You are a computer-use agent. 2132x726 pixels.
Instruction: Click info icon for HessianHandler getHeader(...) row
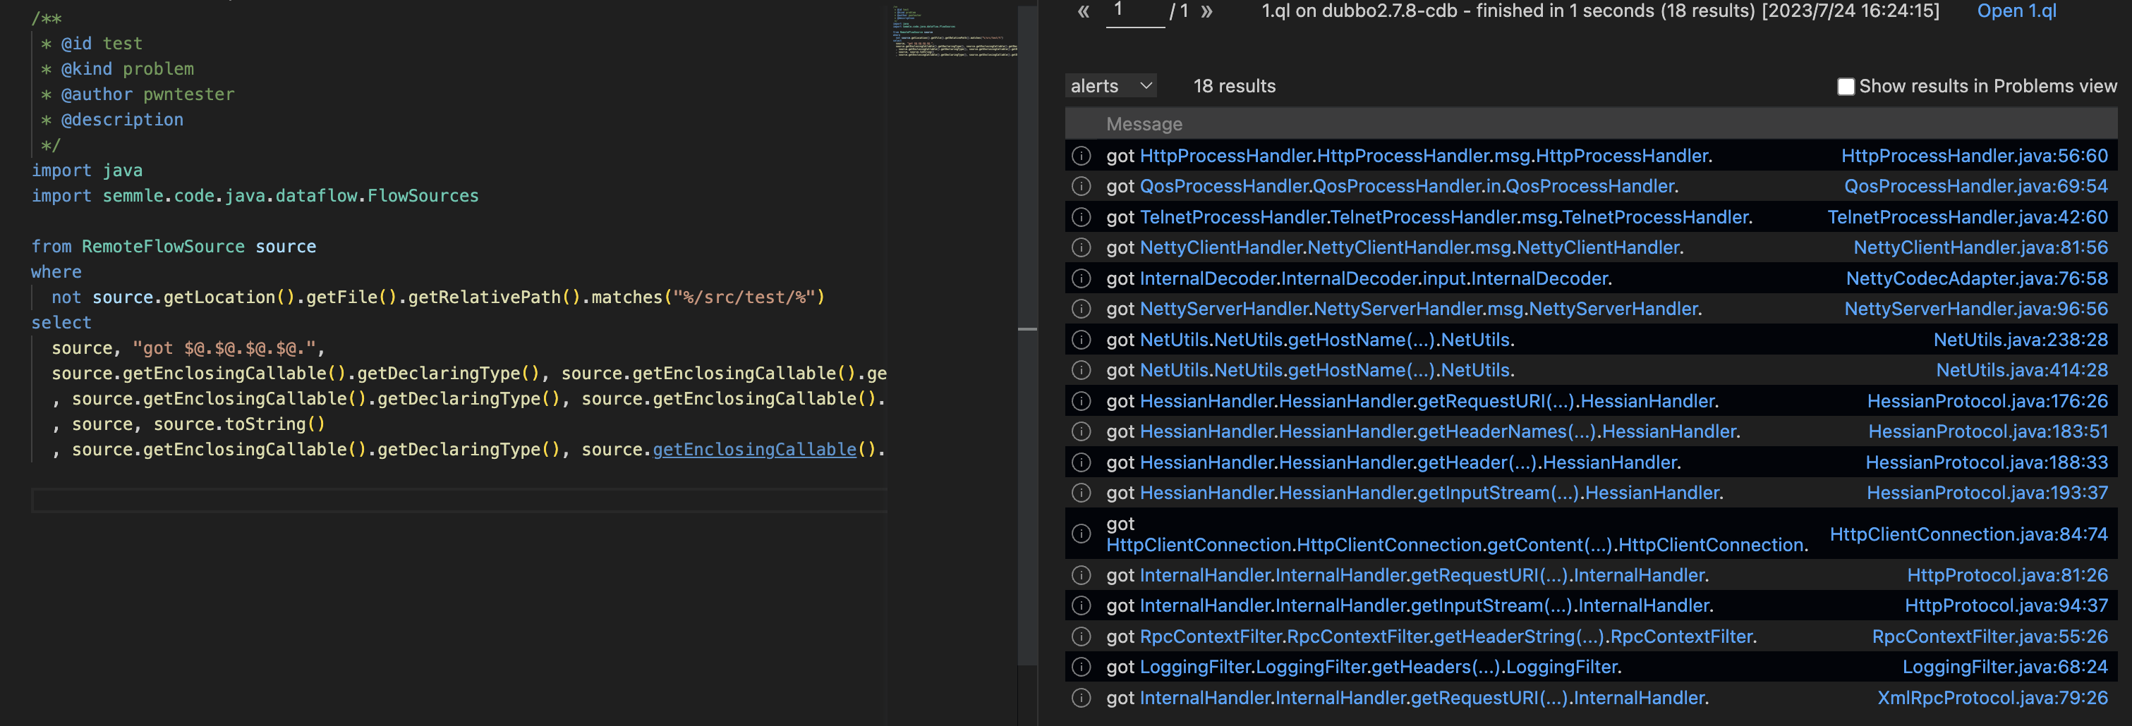pyautogui.click(x=1081, y=462)
